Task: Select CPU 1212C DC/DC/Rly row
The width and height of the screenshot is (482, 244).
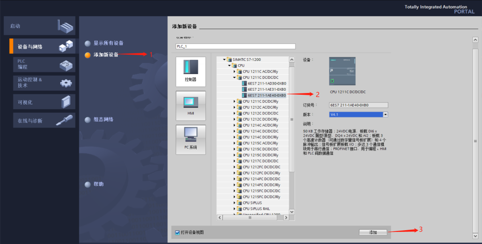Action: point(260,119)
